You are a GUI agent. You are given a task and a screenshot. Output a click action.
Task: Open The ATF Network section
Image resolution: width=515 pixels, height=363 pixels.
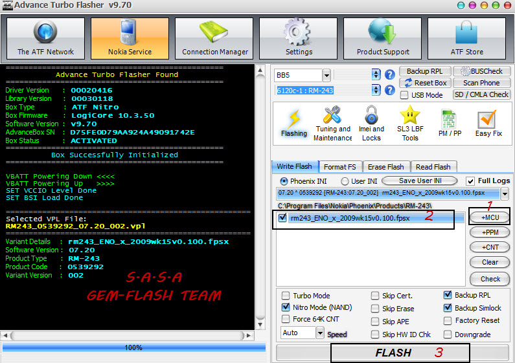coord(45,38)
